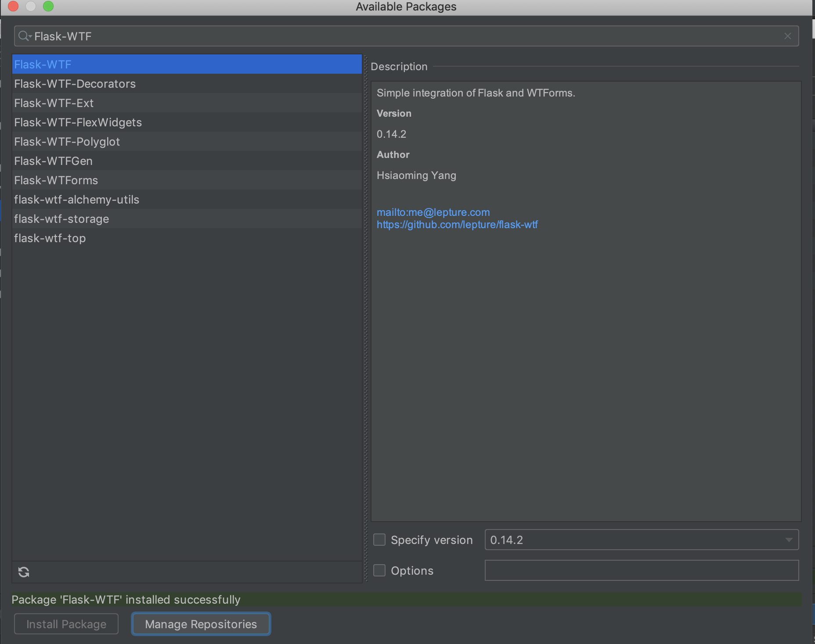Image resolution: width=815 pixels, height=644 pixels.
Task: Click the red close window button
Action: 13,6
